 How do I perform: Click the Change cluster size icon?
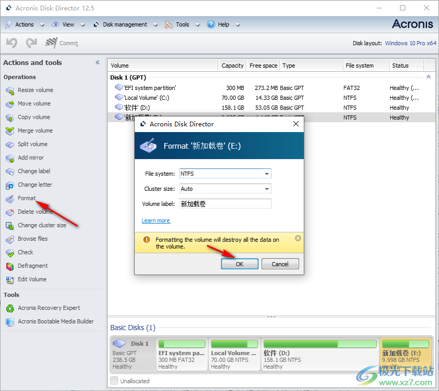pyautogui.click(x=10, y=226)
